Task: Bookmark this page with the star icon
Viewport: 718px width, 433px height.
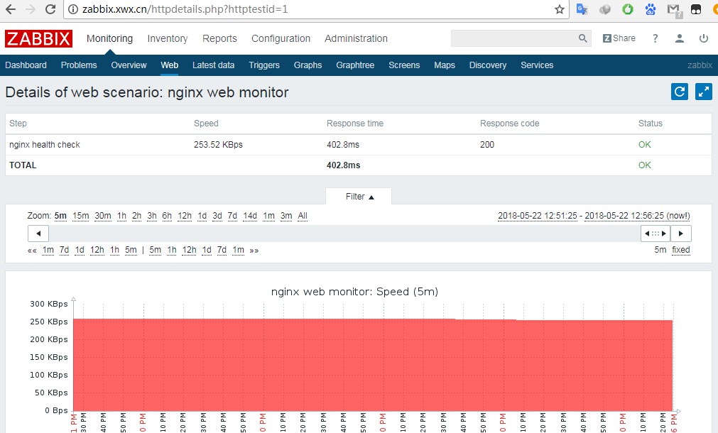Action: [x=560, y=10]
